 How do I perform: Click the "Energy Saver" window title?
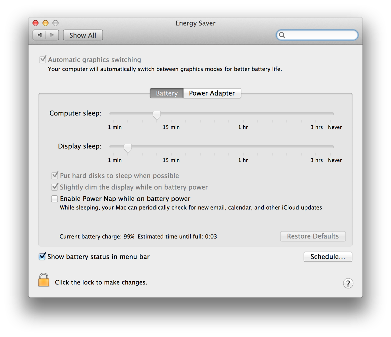[x=195, y=23]
